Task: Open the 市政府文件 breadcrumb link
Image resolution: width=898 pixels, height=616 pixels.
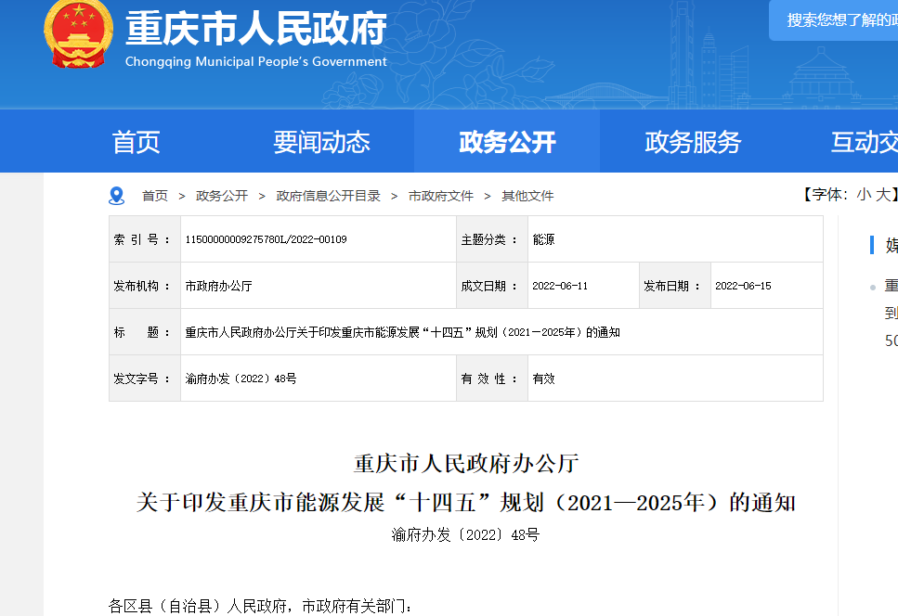Action: (x=439, y=196)
